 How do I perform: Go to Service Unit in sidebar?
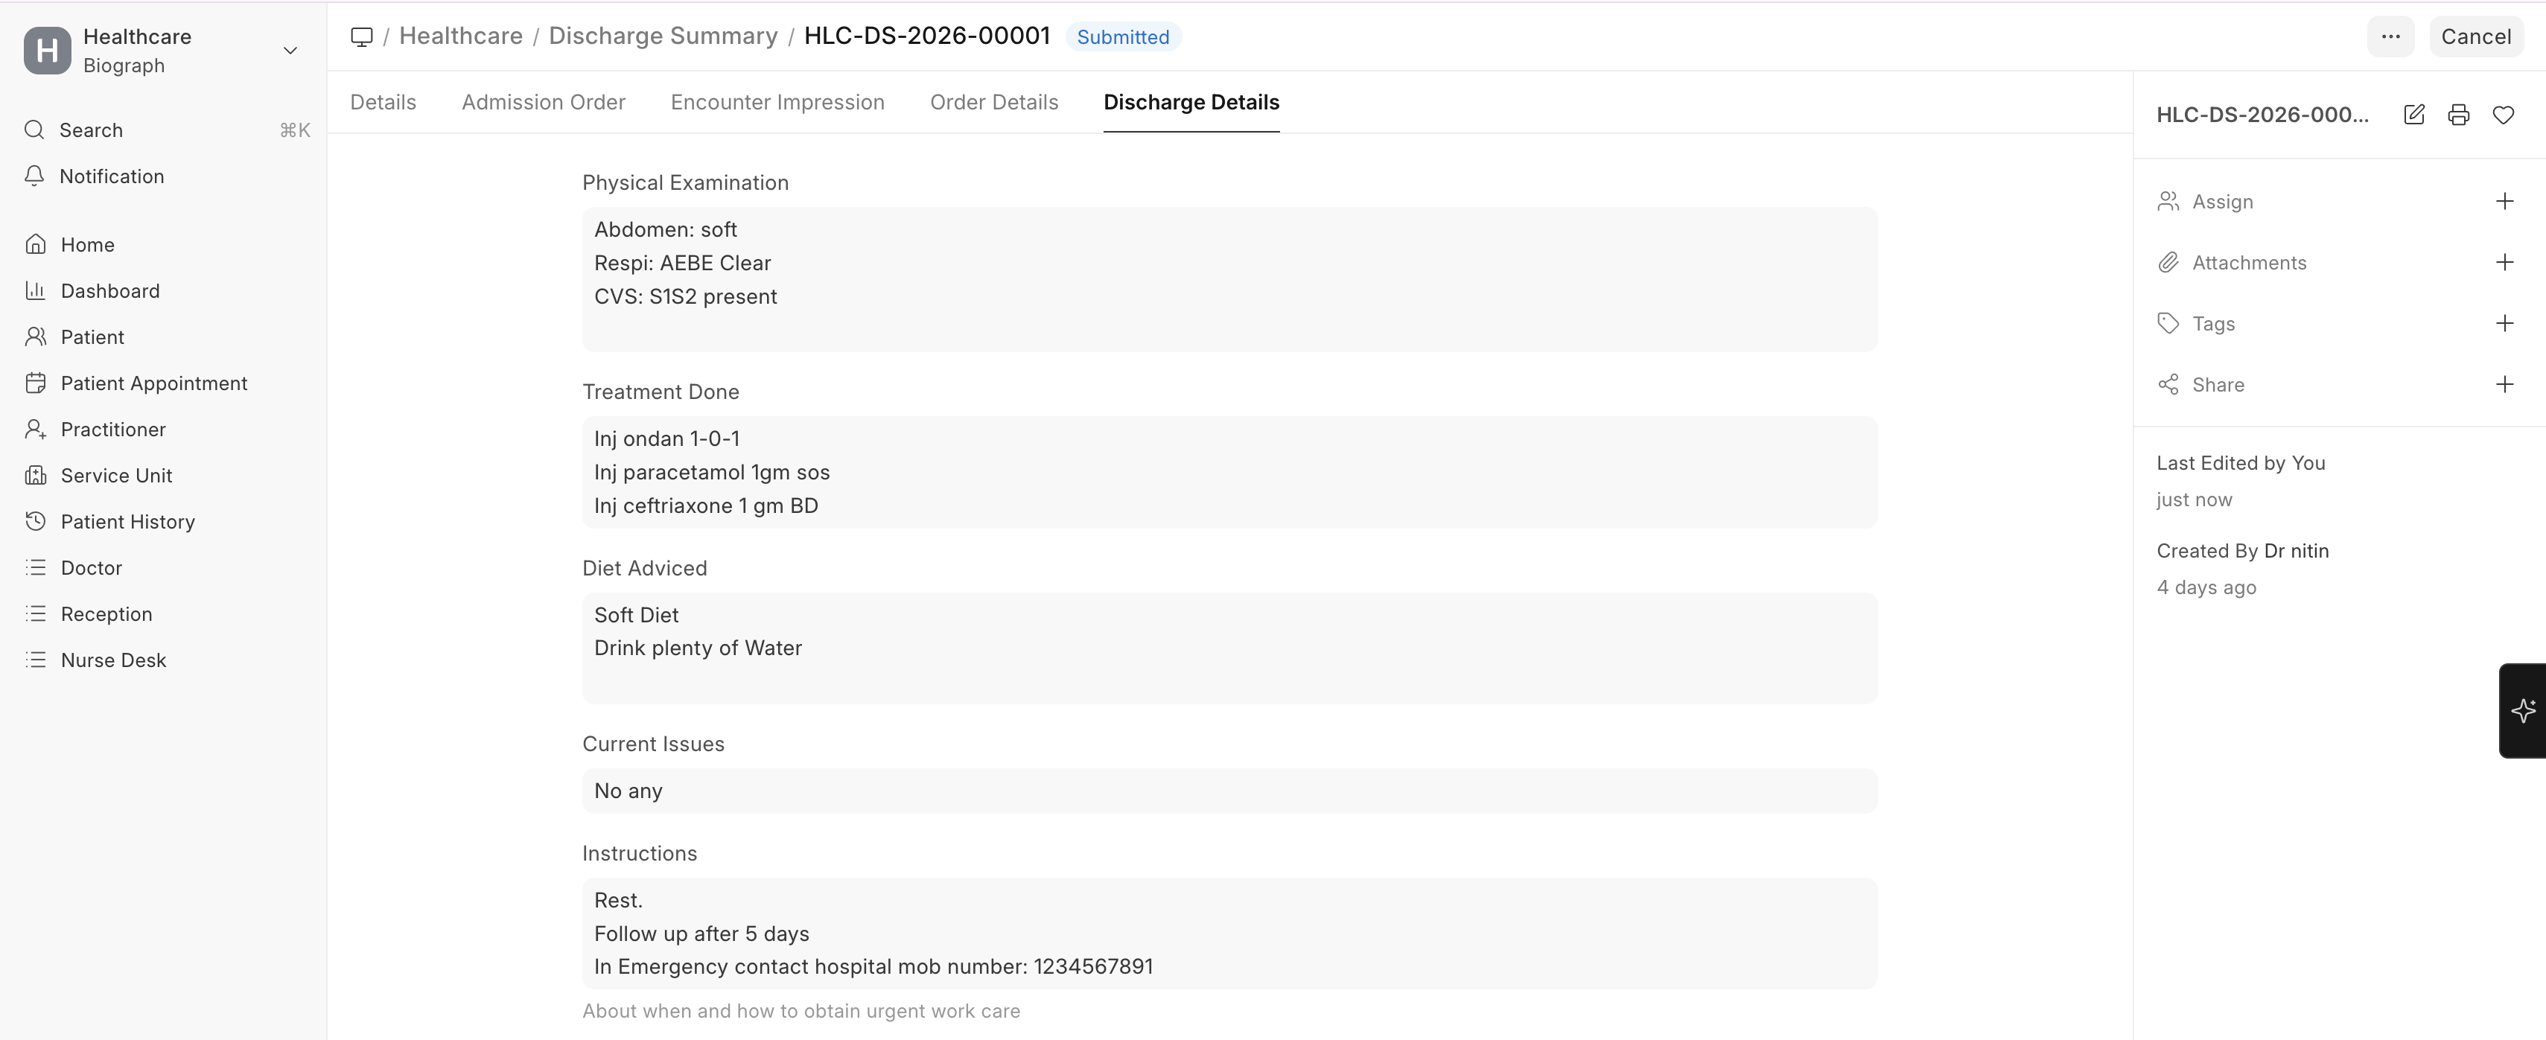(x=115, y=475)
